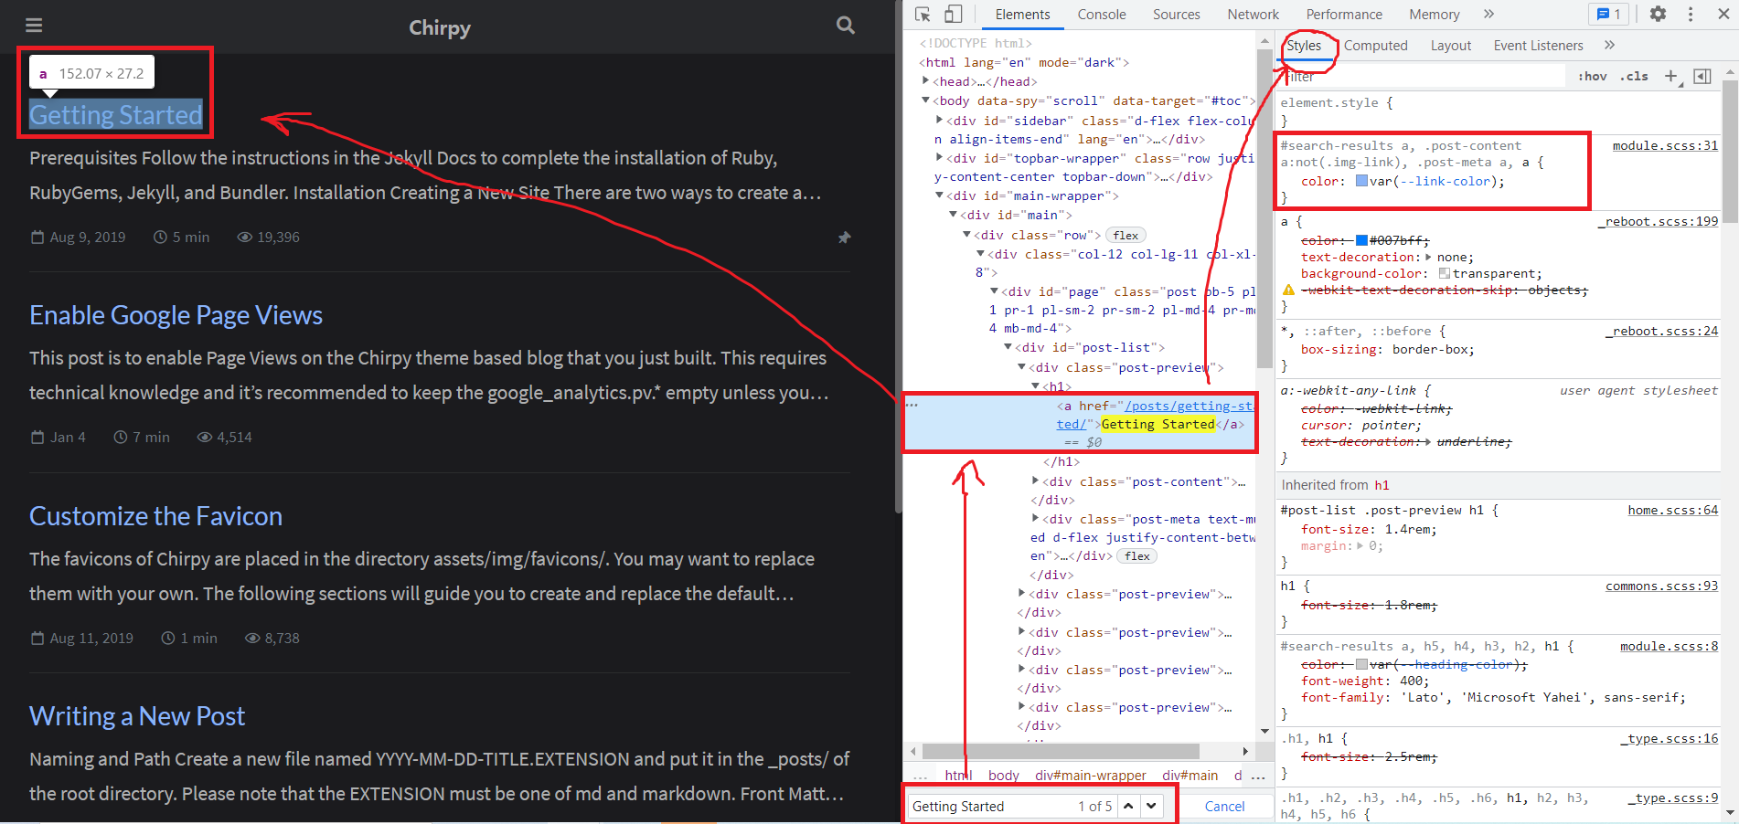This screenshot has height=824, width=1739.
Task: Toggle the :hov element state panel
Action: click(1592, 76)
